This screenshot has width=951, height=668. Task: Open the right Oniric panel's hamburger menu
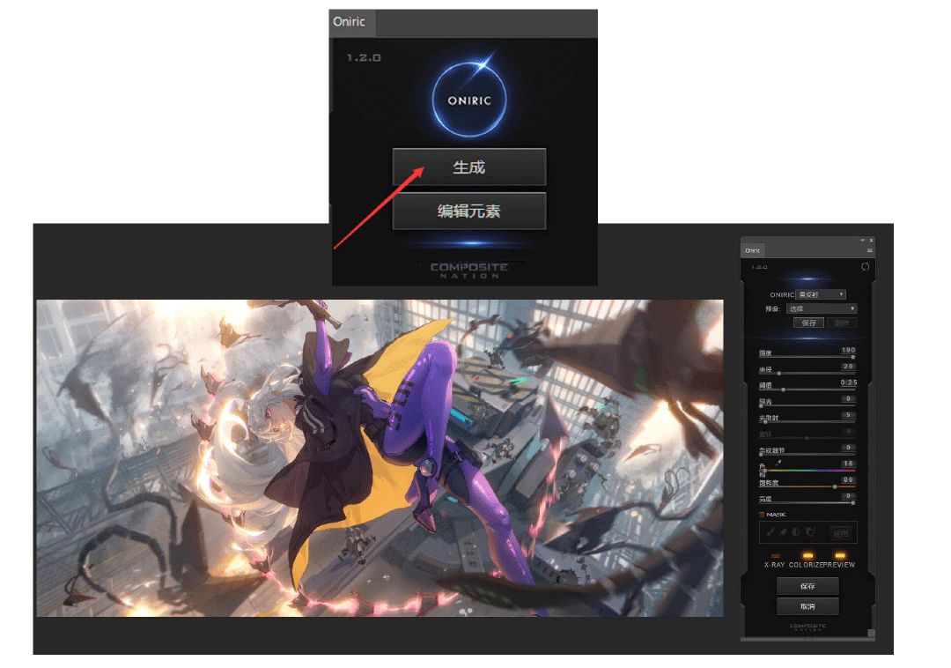point(870,250)
